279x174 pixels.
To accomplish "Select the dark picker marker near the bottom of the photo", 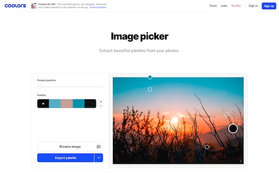I will [207, 147].
